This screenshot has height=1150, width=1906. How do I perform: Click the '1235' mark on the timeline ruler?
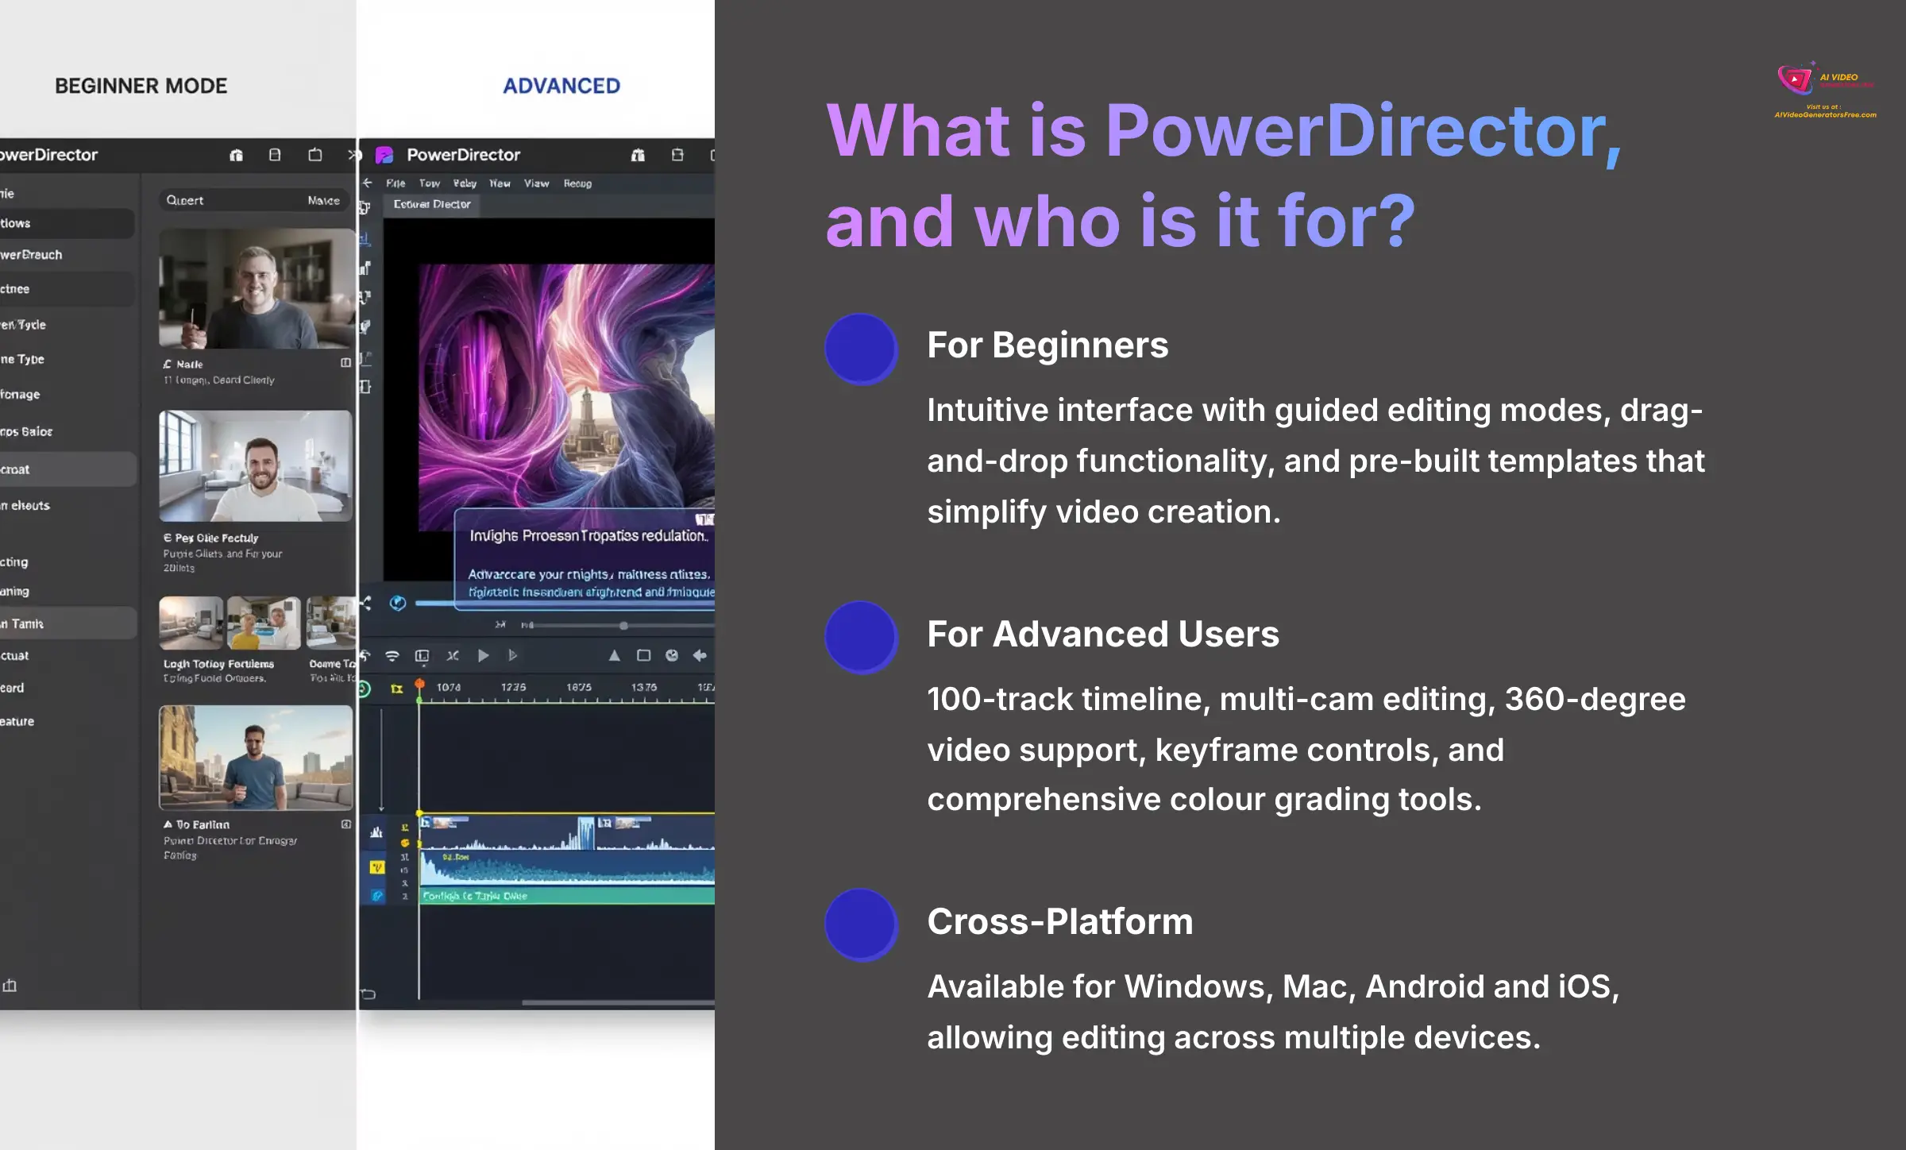point(513,687)
